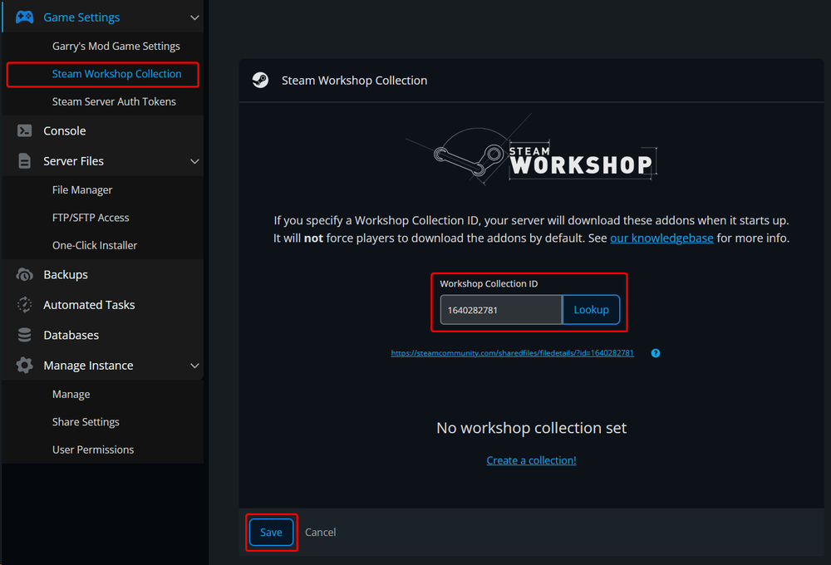Open File Manager
The height and width of the screenshot is (565, 831).
pos(82,189)
